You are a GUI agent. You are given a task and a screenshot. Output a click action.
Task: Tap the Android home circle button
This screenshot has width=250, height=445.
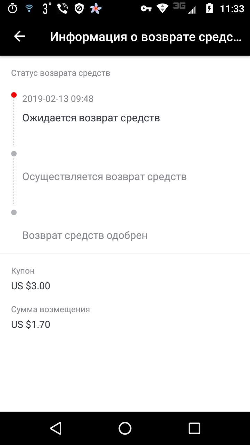[x=125, y=428]
